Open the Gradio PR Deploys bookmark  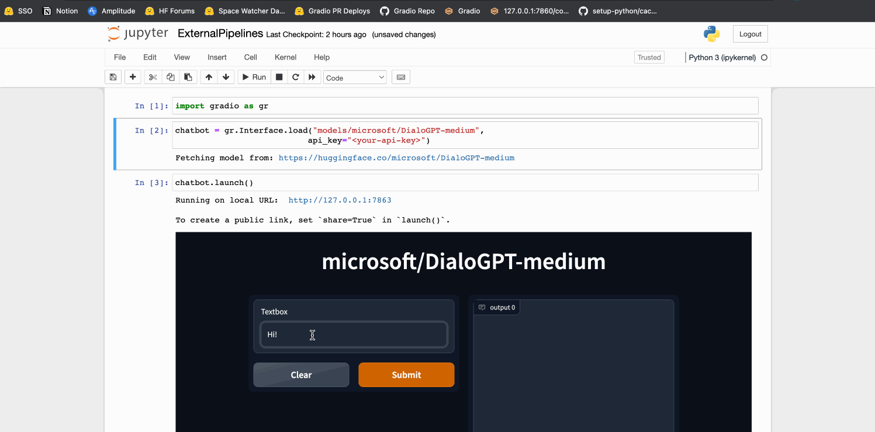point(333,11)
